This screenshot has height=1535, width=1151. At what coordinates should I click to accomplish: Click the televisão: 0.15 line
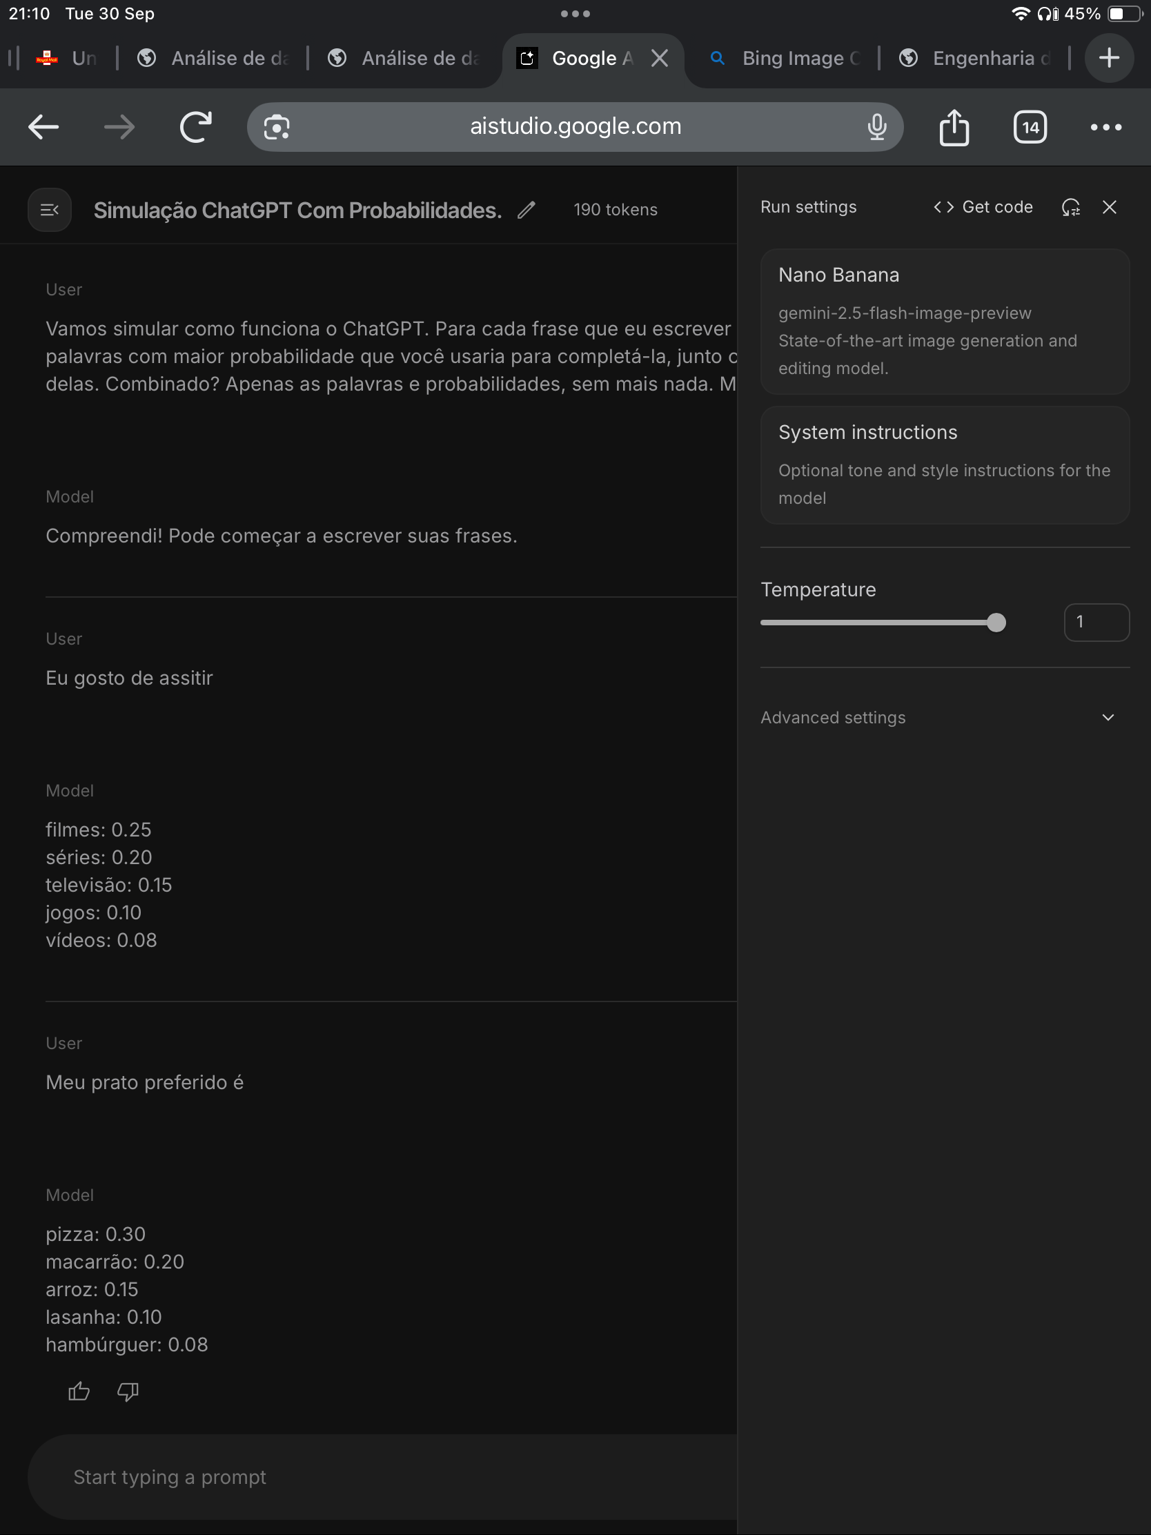pos(109,886)
